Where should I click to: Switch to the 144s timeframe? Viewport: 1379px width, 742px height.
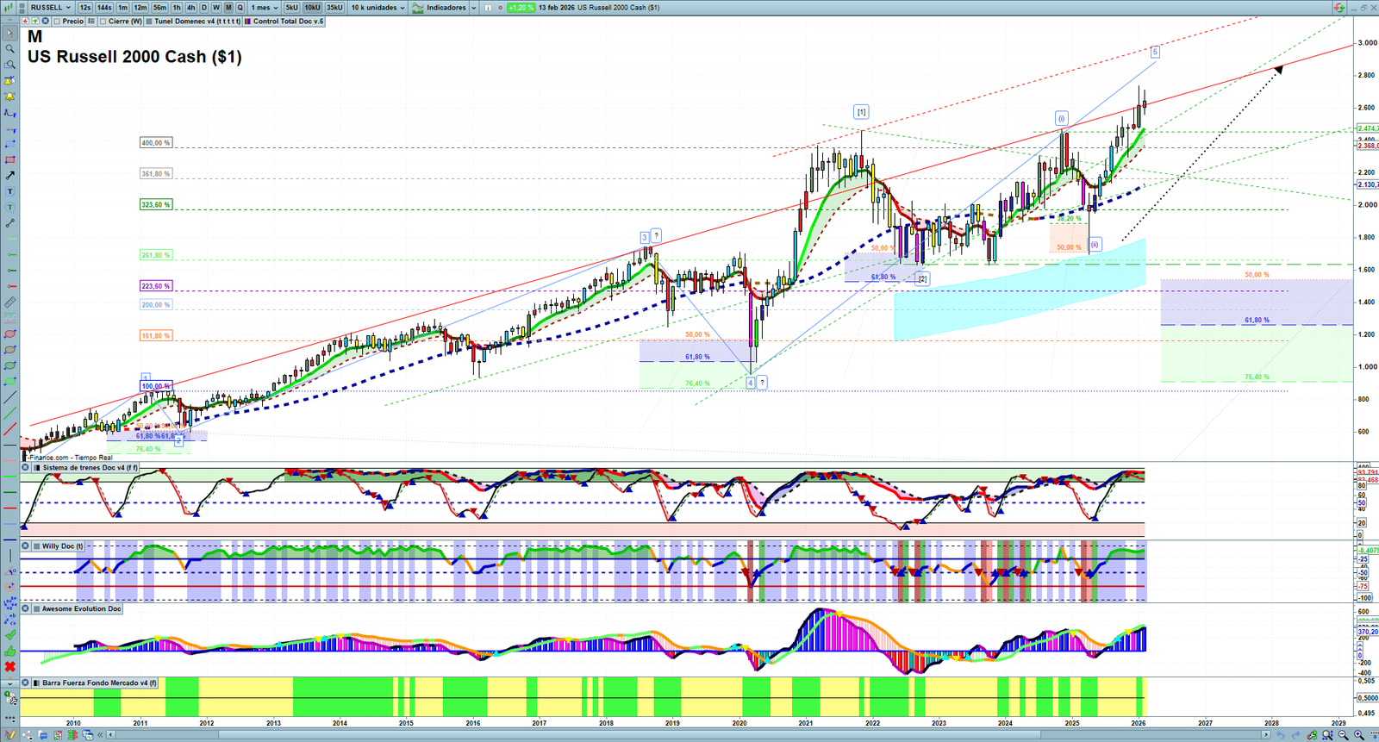coord(104,8)
